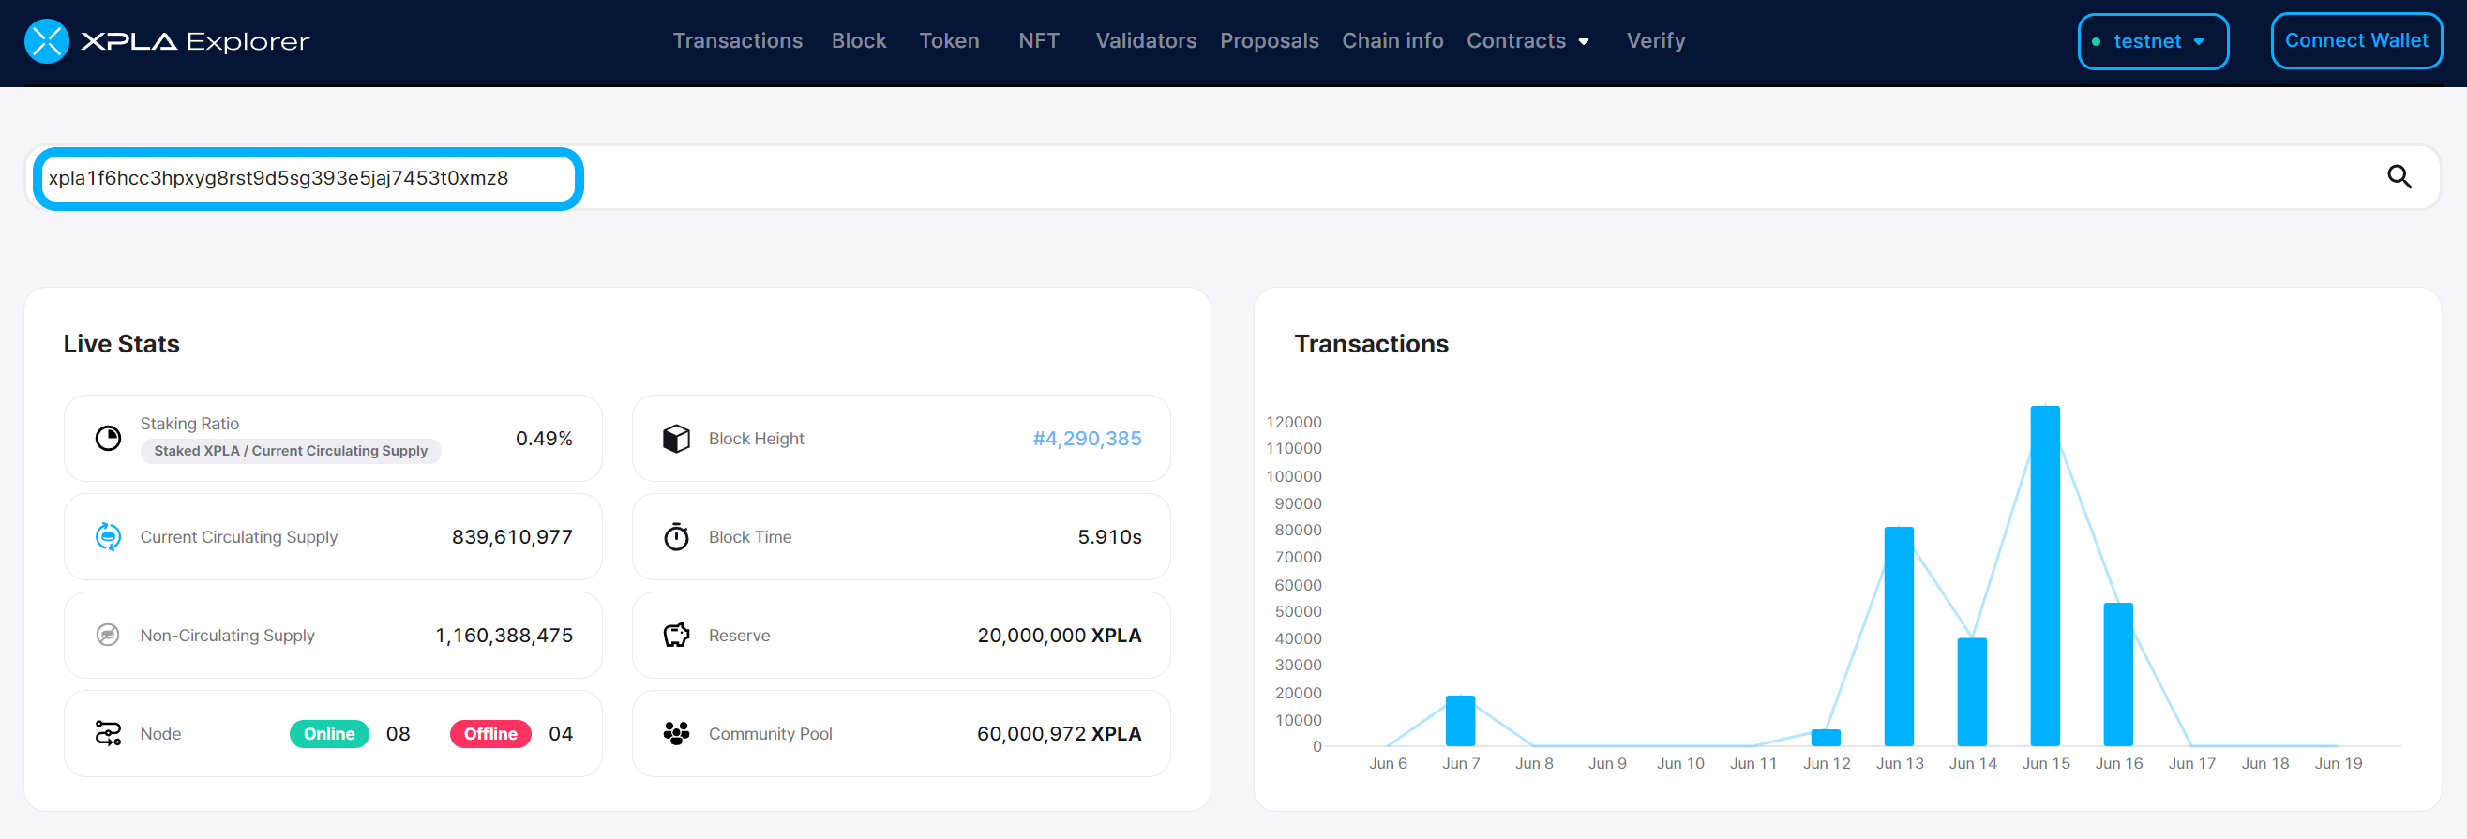This screenshot has height=839, width=2467.
Task: Click the Node icon
Action: pos(108,734)
